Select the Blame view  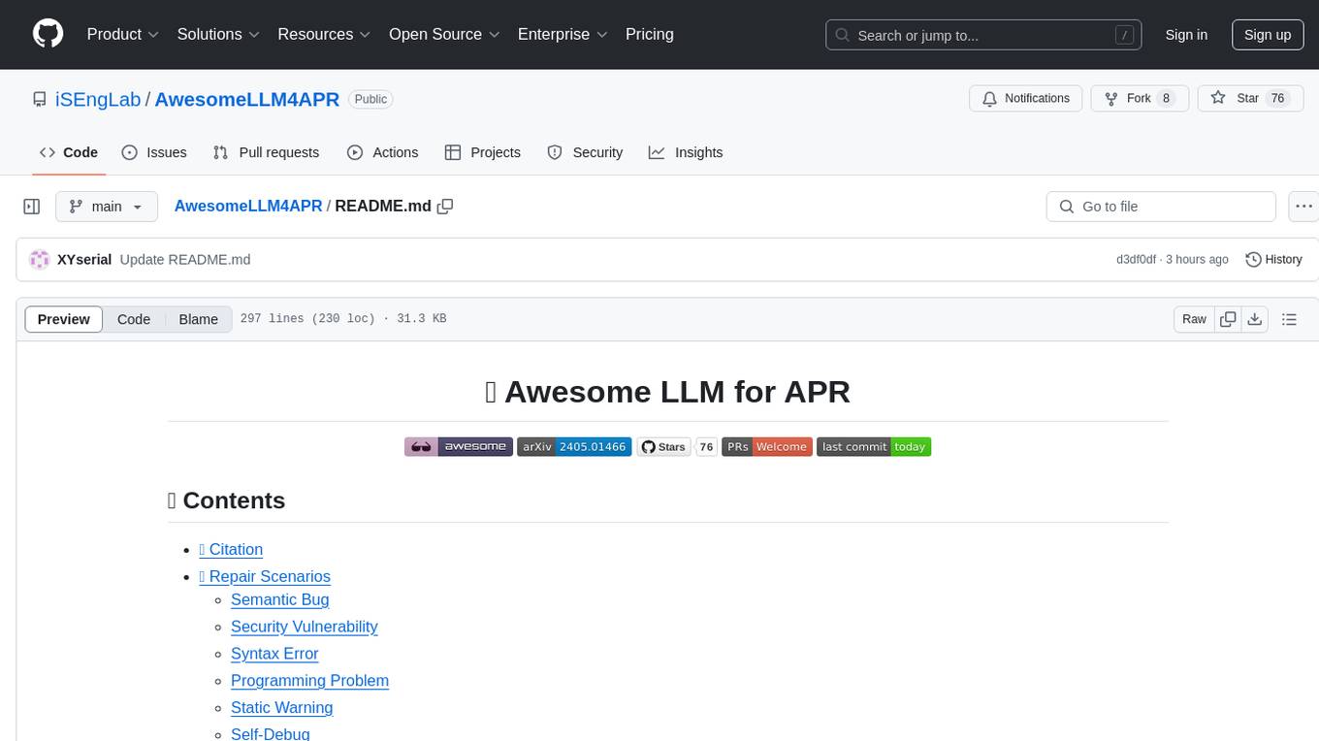tap(198, 319)
